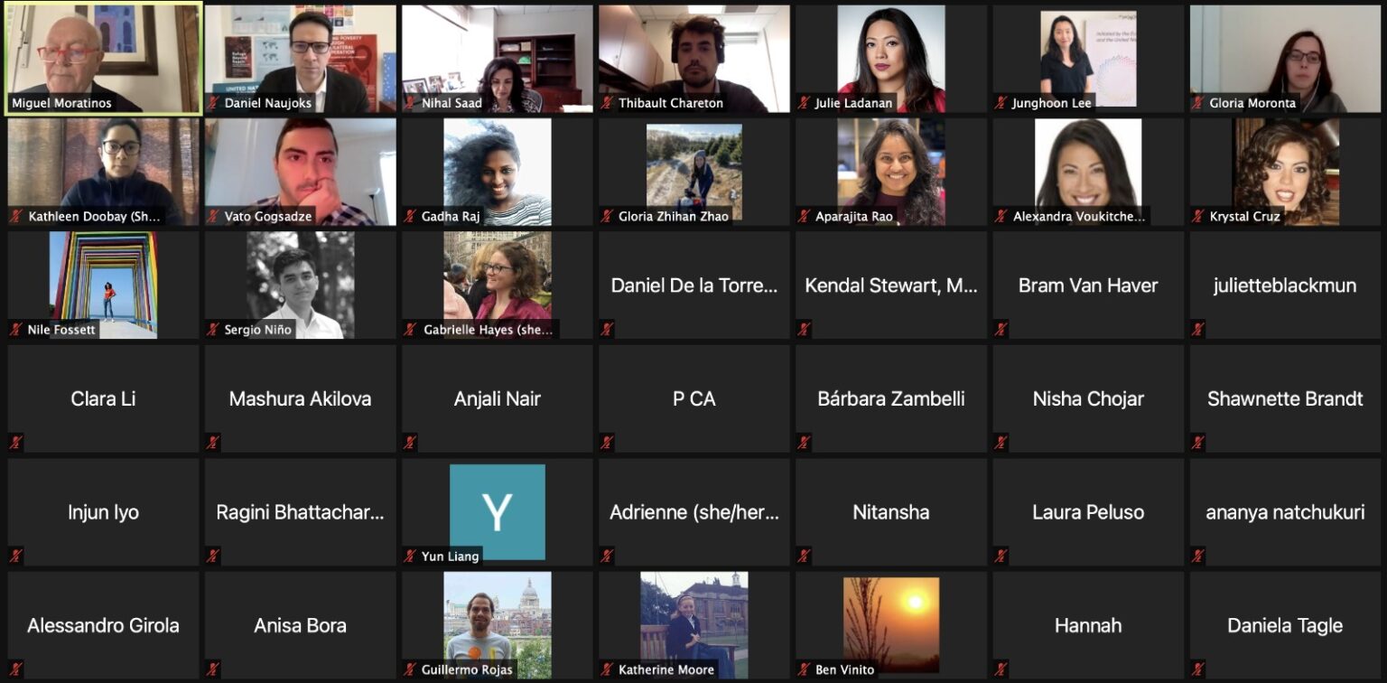Click muted mic icon beside Daniel Naujoks
The width and height of the screenshot is (1387, 683).
(x=214, y=103)
